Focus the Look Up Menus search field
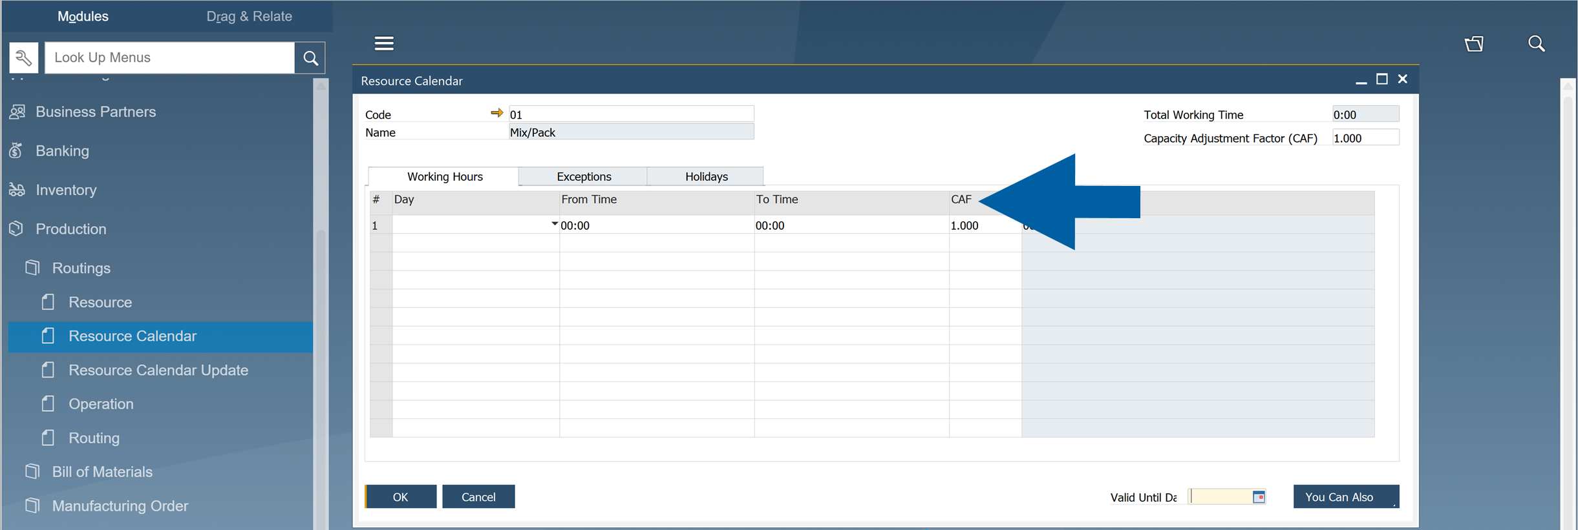 [x=170, y=58]
